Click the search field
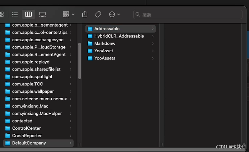 [188, 15]
